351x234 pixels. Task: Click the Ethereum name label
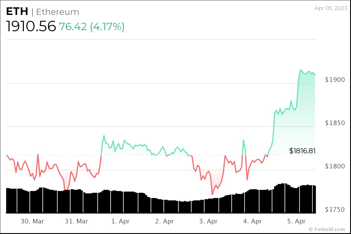tap(58, 12)
